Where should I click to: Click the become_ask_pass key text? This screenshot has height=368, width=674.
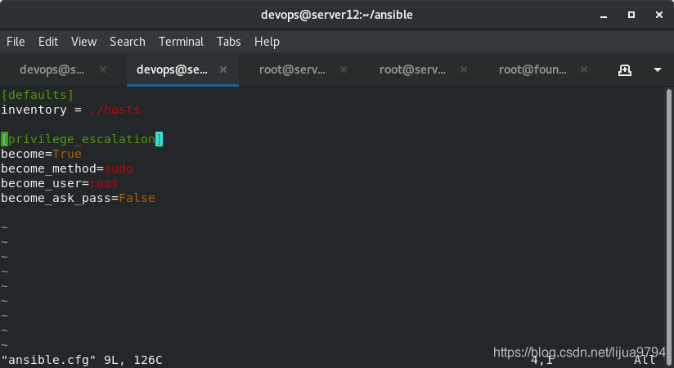(56, 198)
